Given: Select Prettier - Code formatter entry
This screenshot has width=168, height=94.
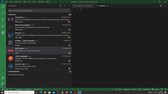Looking at the screenshot, I should [x=39, y=43].
